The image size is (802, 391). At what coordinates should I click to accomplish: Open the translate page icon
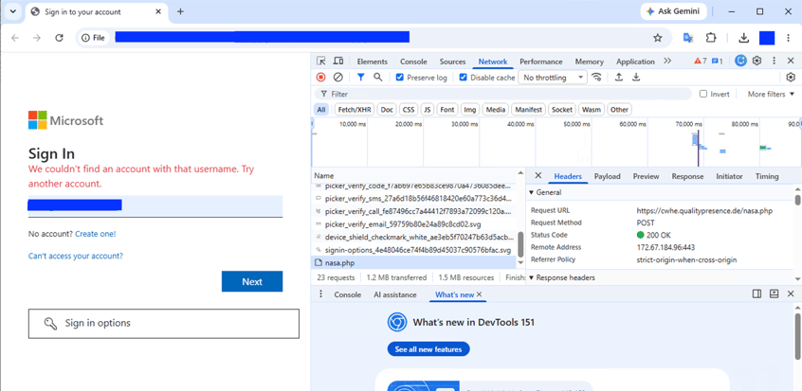(688, 38)
